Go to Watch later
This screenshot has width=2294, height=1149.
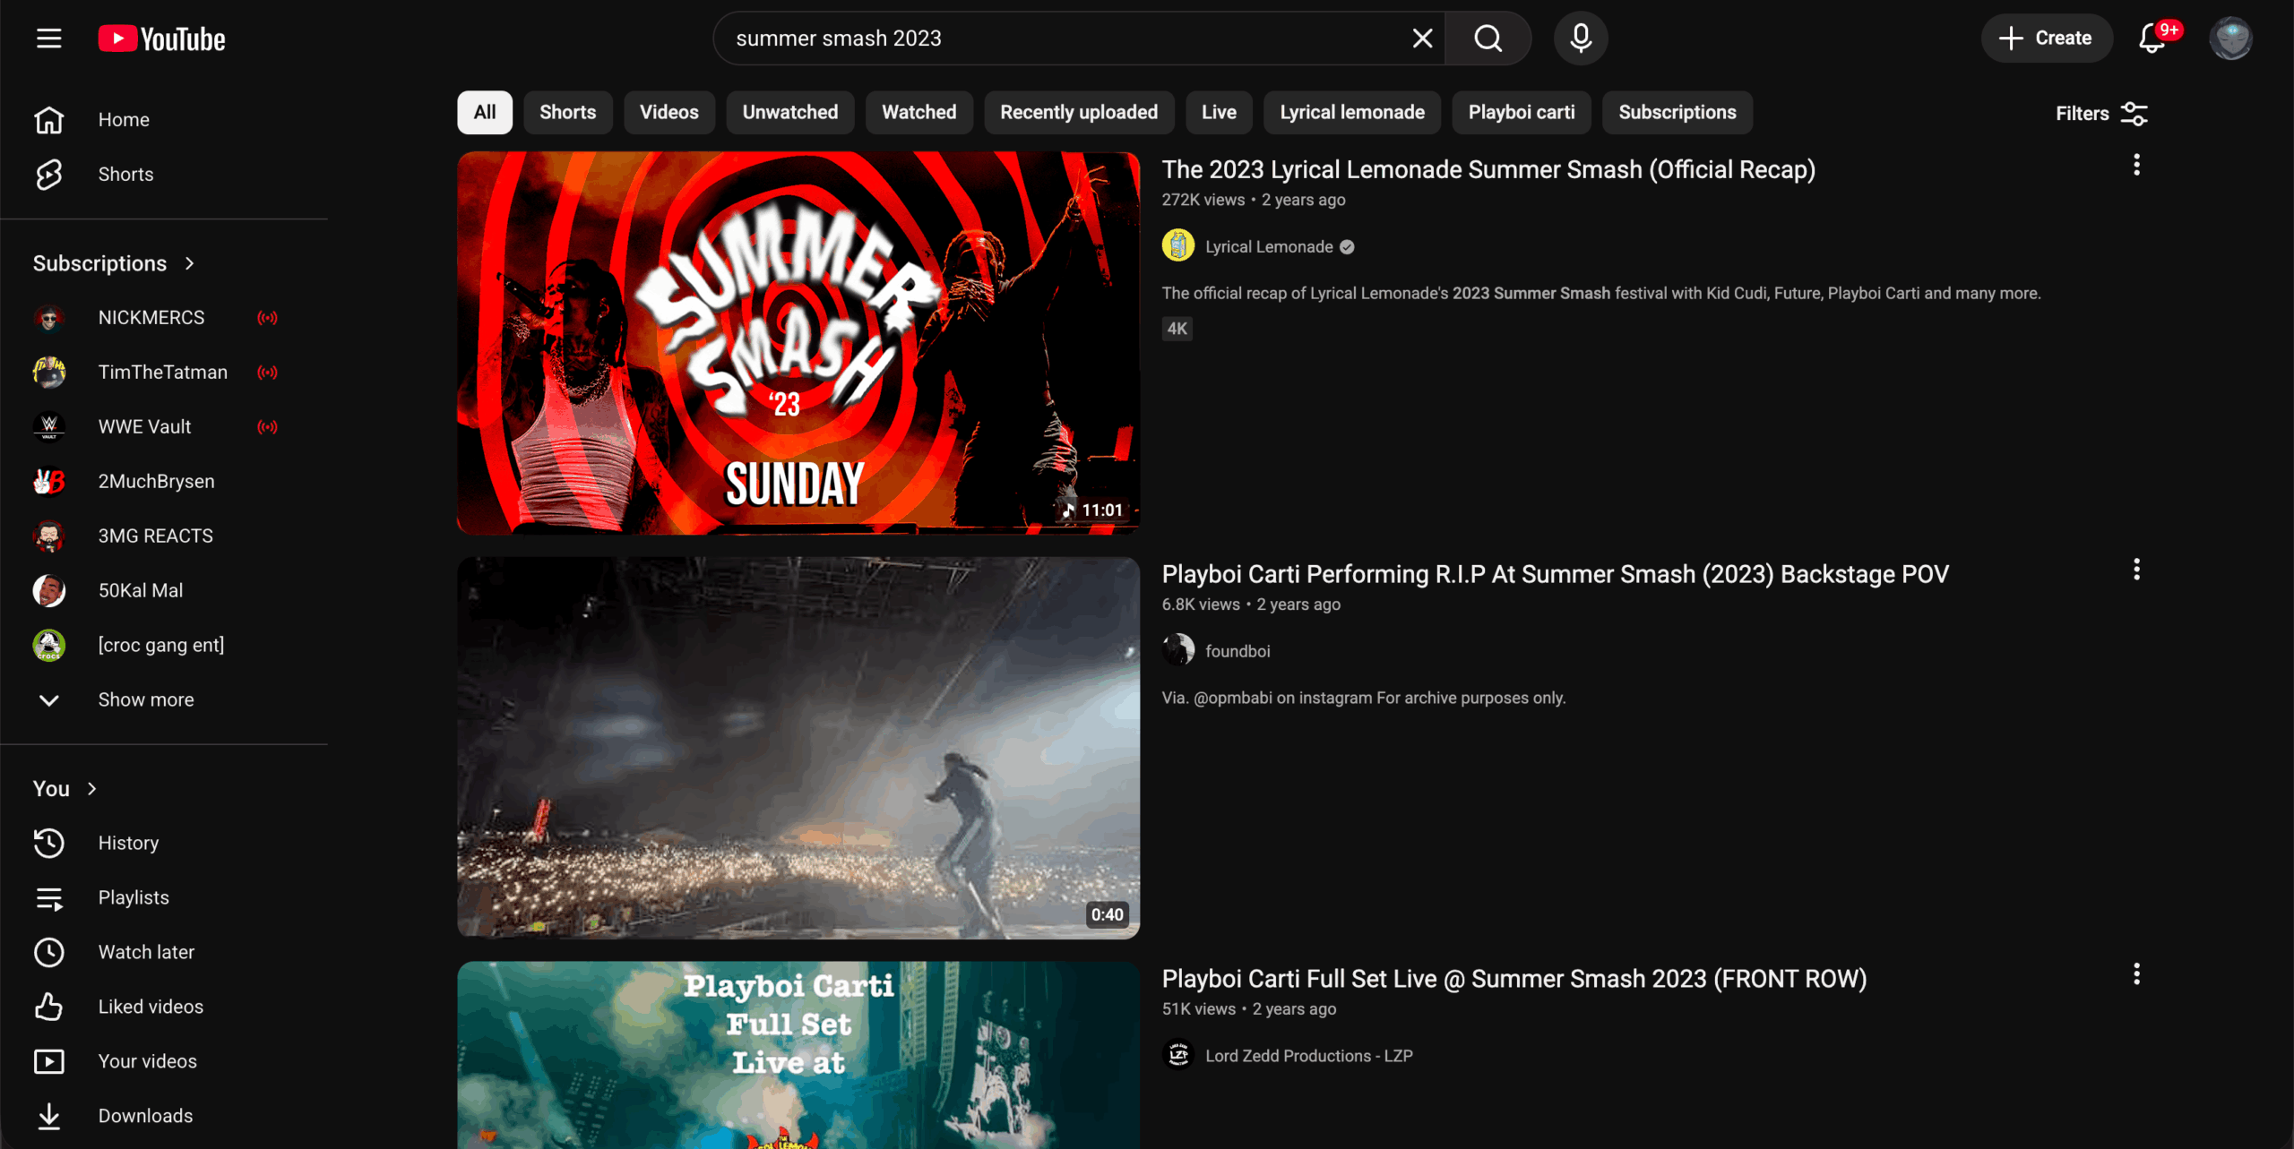pos(146,952)
